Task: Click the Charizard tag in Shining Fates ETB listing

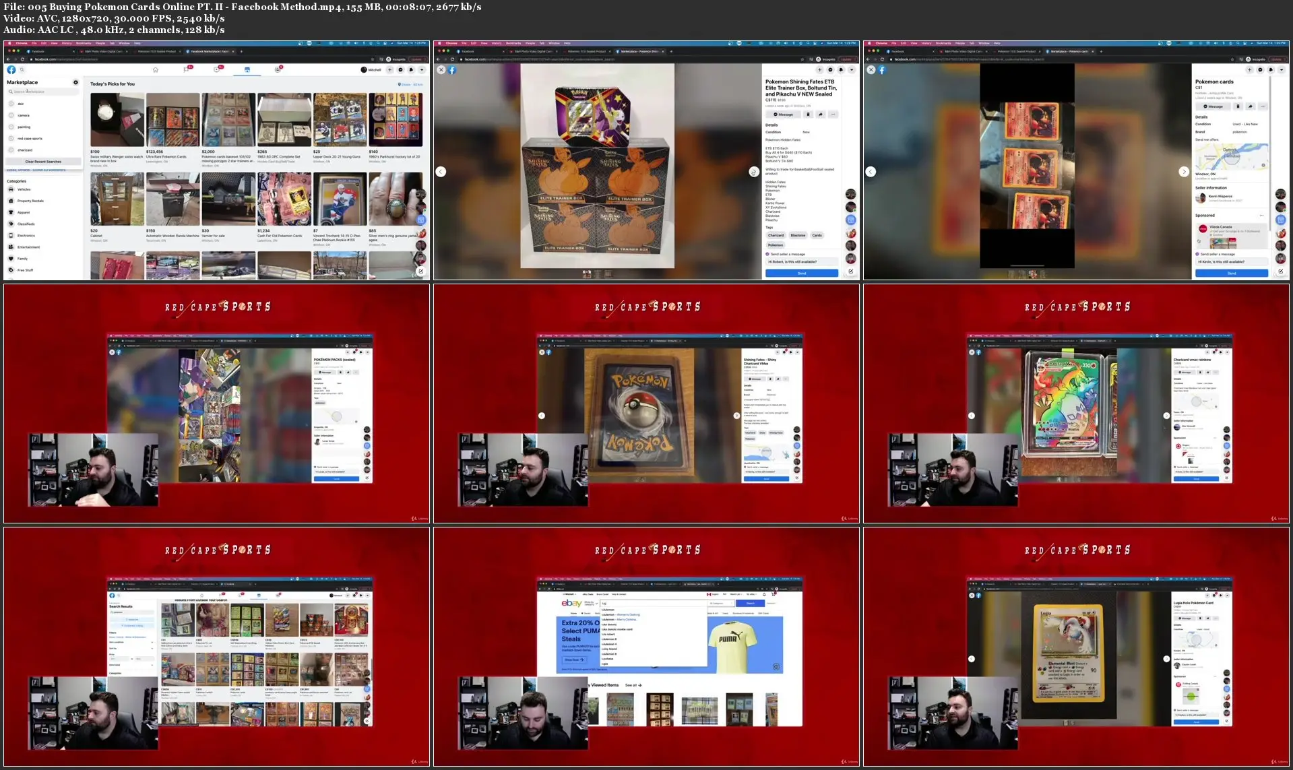Action: pos(776,236)
